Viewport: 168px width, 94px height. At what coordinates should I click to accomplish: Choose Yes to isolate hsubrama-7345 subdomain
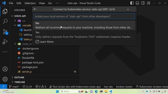[x=84, y=35]
